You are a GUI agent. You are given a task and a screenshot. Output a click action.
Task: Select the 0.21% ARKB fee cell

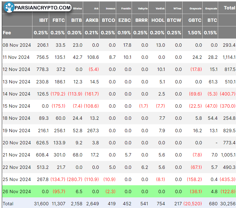point(91,33)
